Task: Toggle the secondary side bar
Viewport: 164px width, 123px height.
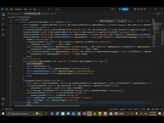Action: pyautogui.click(x=145, y=9)
